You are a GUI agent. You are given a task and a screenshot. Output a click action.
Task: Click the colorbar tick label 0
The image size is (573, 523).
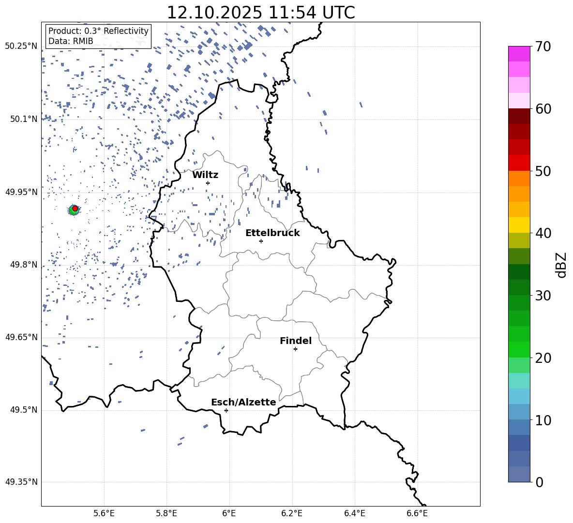coord(540,482)
